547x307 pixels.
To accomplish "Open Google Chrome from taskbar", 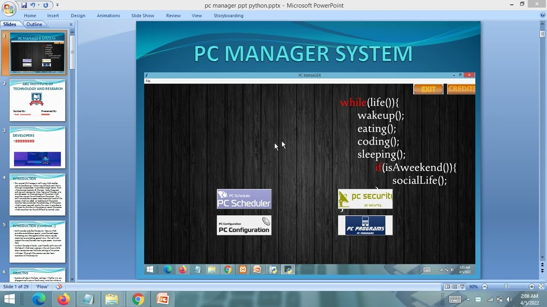I will tap(138, 299).
